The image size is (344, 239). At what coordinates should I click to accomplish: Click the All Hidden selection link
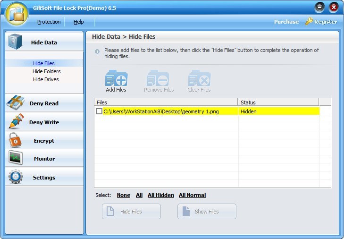[x=161, y=195]
